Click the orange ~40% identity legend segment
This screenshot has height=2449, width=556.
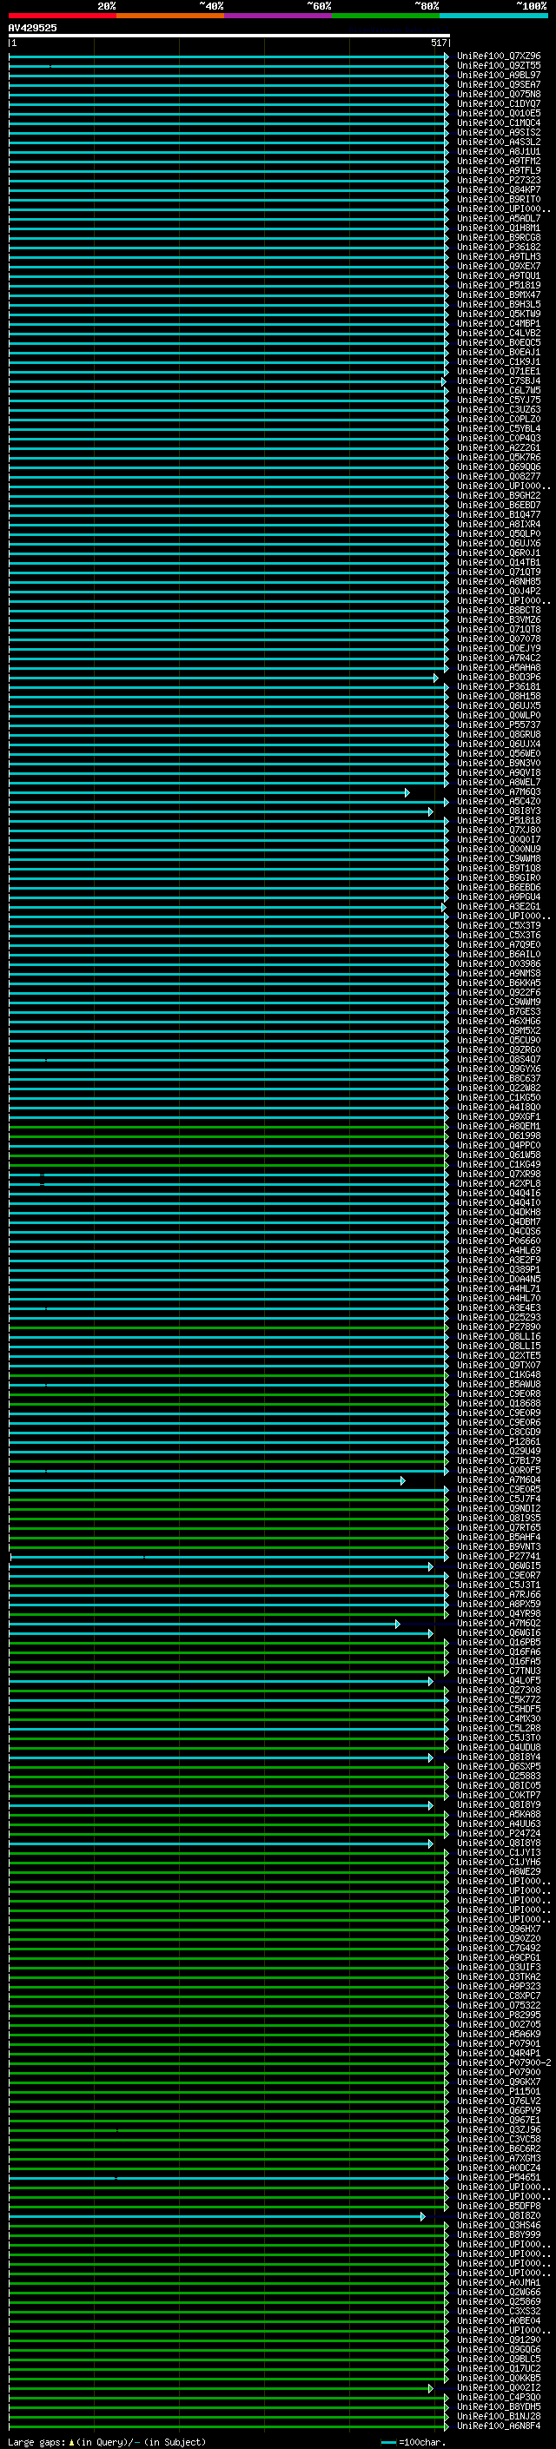pos(170,16)
